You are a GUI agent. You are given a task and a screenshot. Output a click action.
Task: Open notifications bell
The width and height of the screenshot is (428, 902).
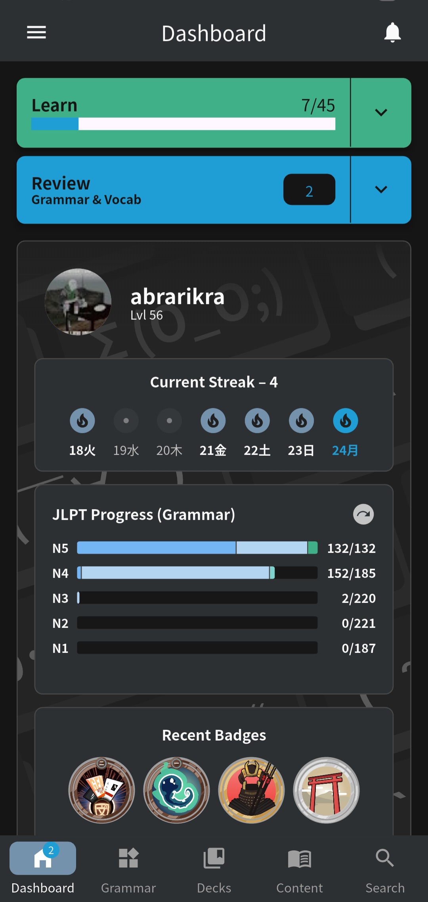[392, 33]
